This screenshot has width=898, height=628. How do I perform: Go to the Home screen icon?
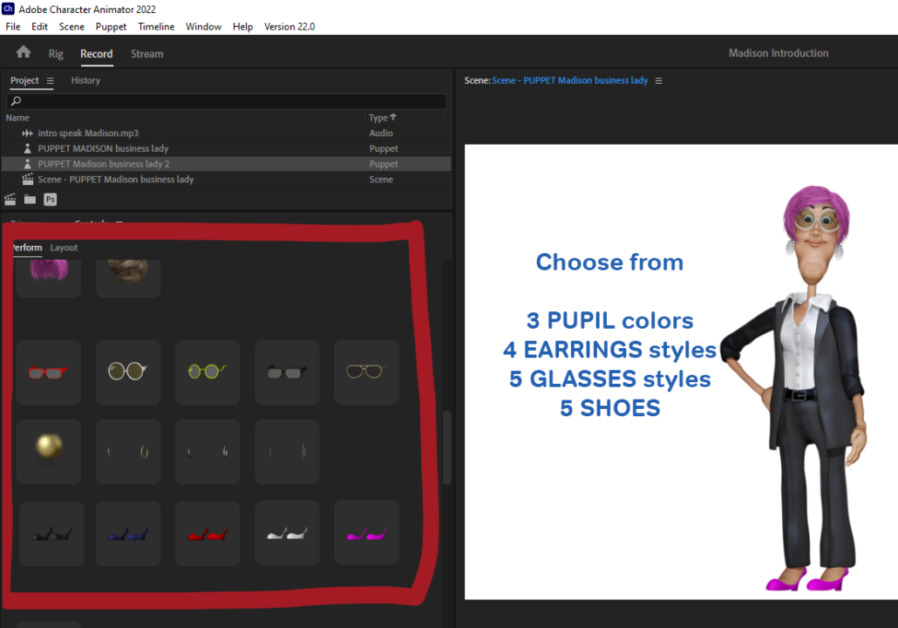point(24,52)
